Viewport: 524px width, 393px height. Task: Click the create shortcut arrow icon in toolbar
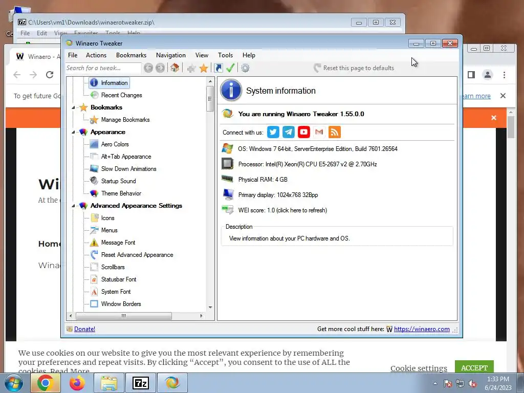tap(219, 68)
